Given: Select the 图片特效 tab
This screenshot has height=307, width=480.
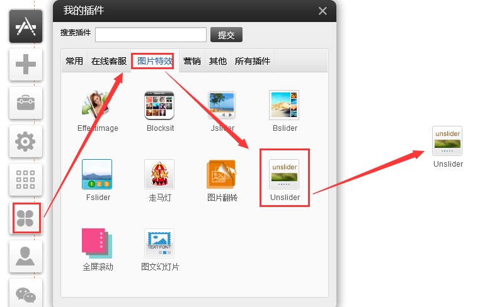Looking at the screenshot, I should point(155,61).
